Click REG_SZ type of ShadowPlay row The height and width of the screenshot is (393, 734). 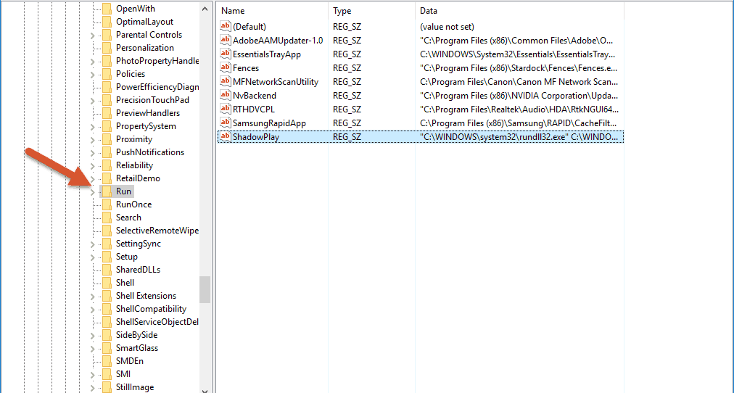coord(347,137)
